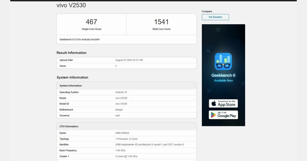Click 'Available Now' text in ad

tap(223, 80)
